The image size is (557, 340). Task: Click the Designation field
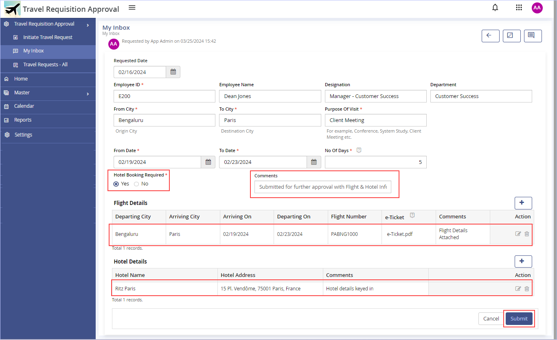[376, 96]
